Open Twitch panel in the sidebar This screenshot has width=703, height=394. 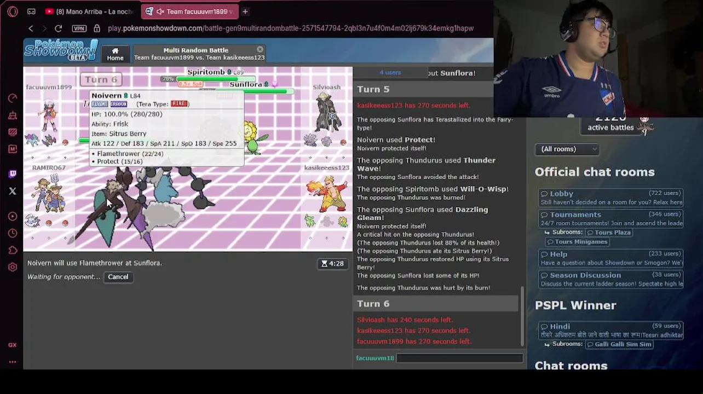click(13, 174)
